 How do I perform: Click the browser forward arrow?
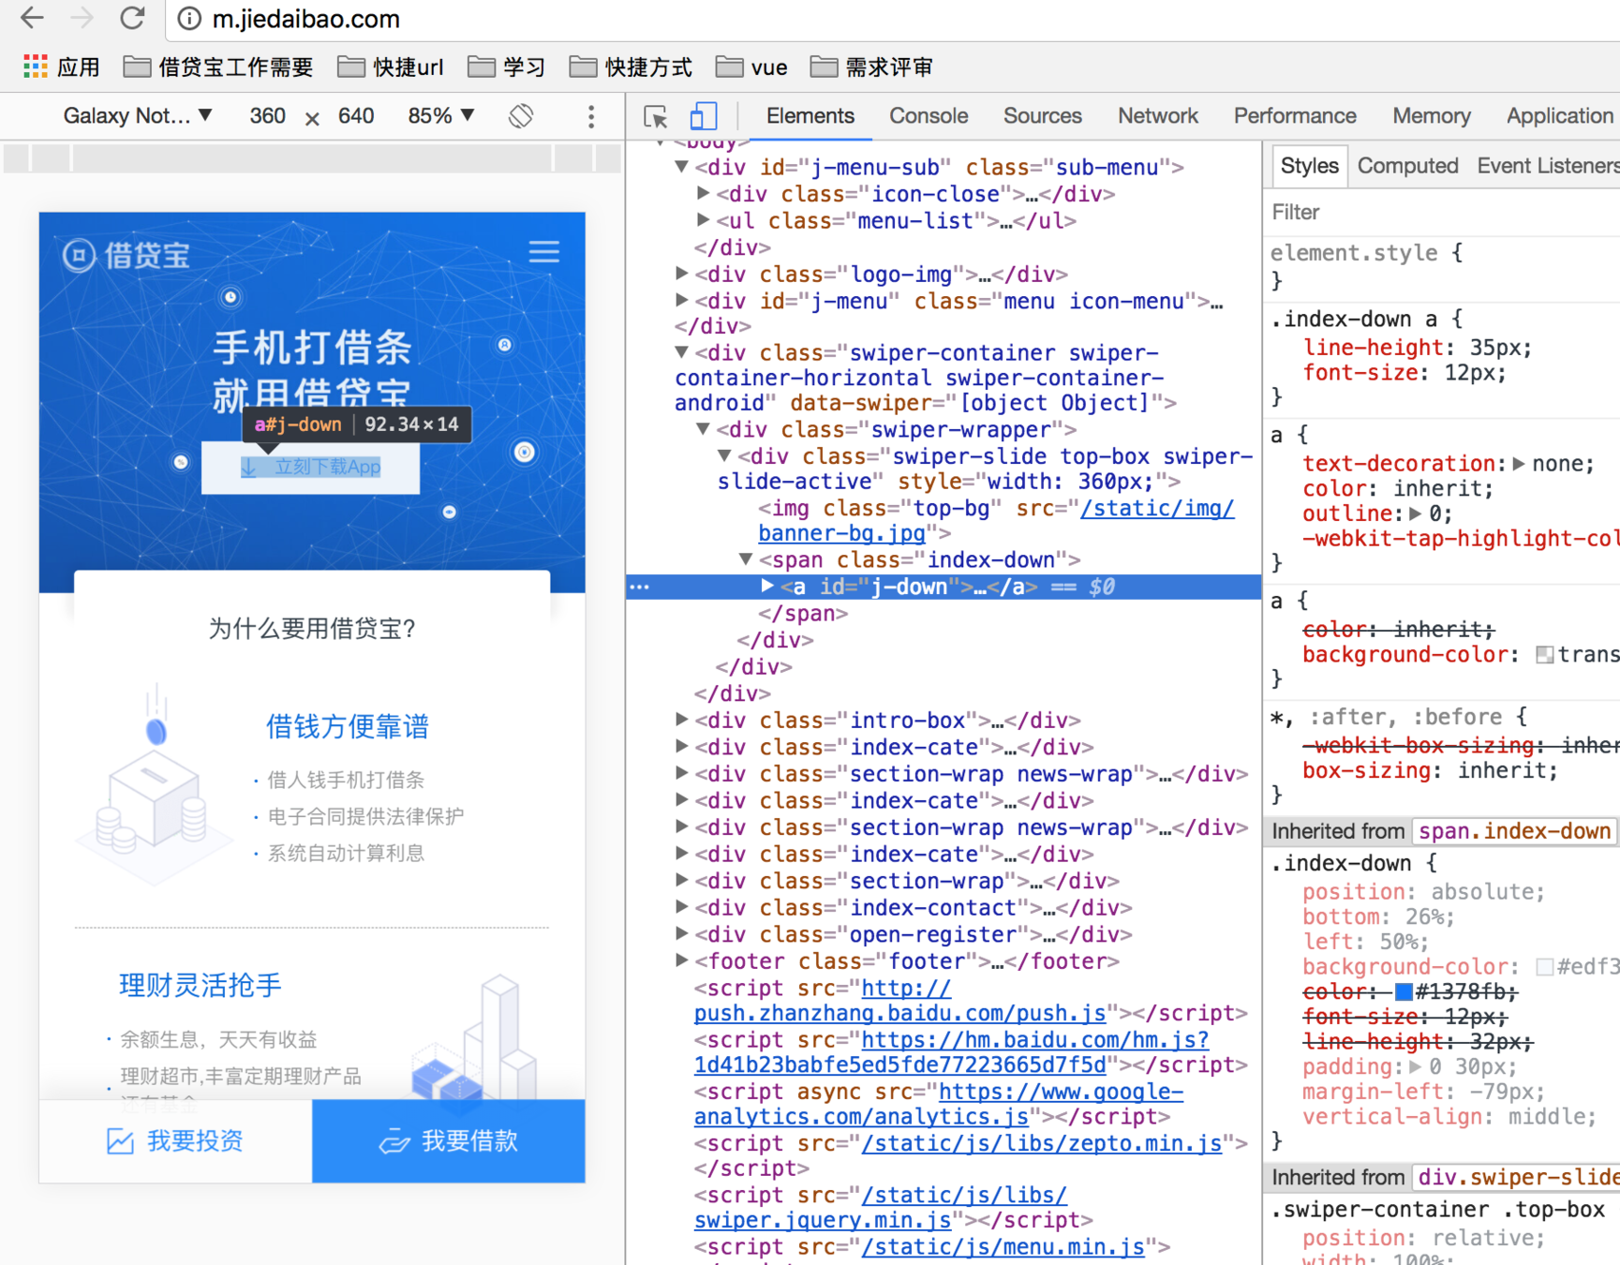(x=82, y=18)
